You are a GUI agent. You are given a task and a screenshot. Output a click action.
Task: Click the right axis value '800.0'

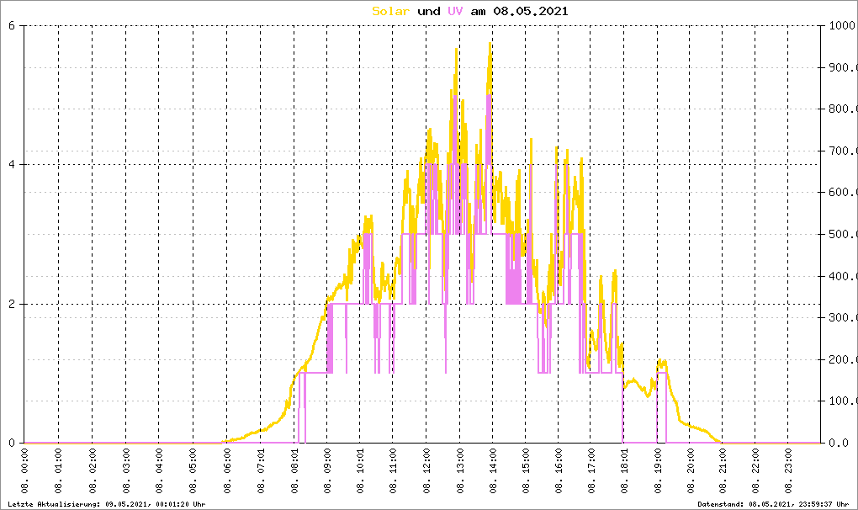[843, 109]
